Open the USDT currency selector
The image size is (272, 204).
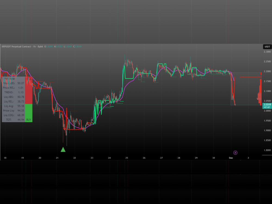click(x=267, y=47)
